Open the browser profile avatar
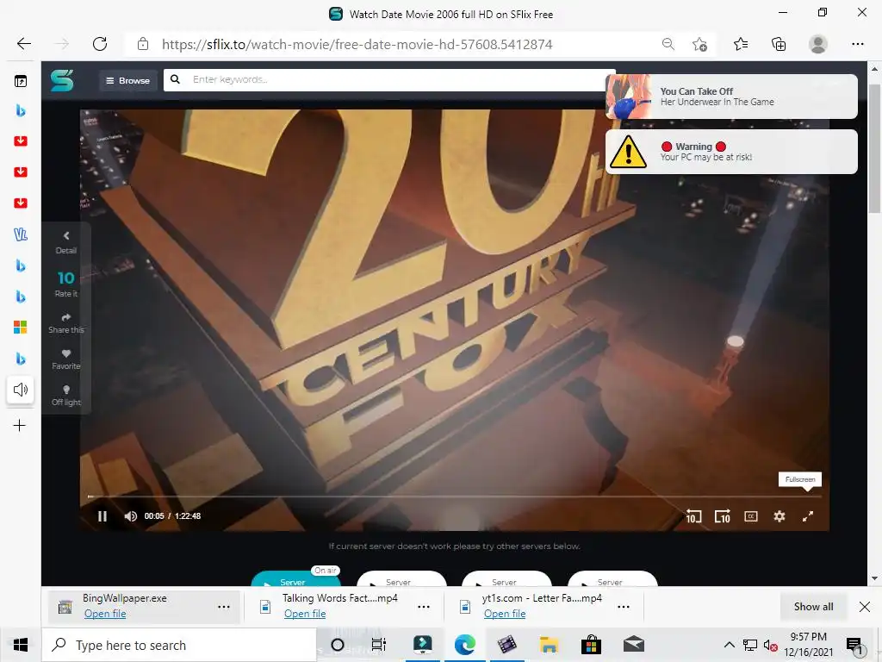 pos(818,44)
